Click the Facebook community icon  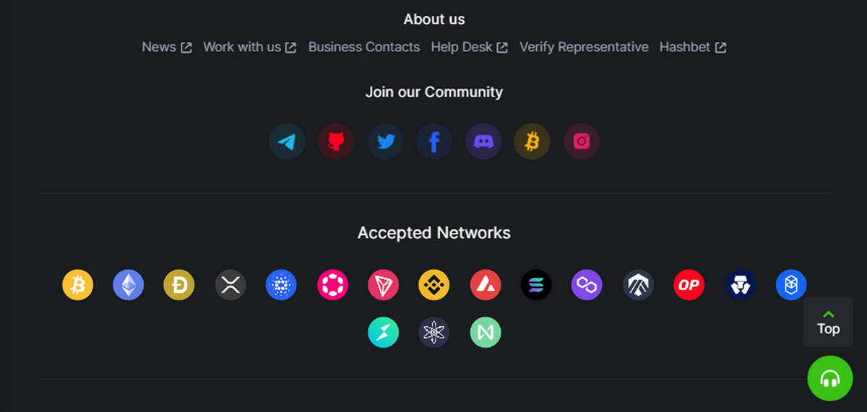tap(434, 141)
